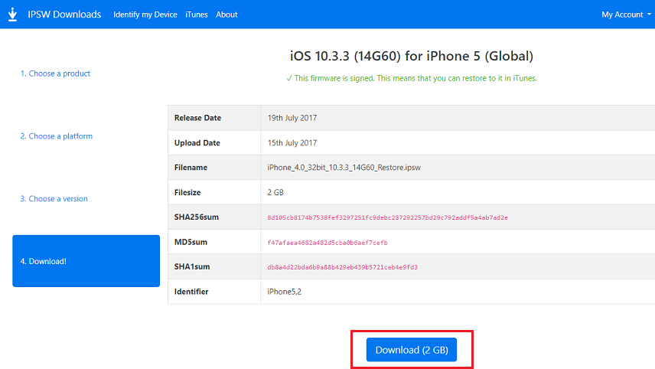Viewport: 655px width, 369px height.
Task: Open Identify my Device page
Action: point(145,15)
